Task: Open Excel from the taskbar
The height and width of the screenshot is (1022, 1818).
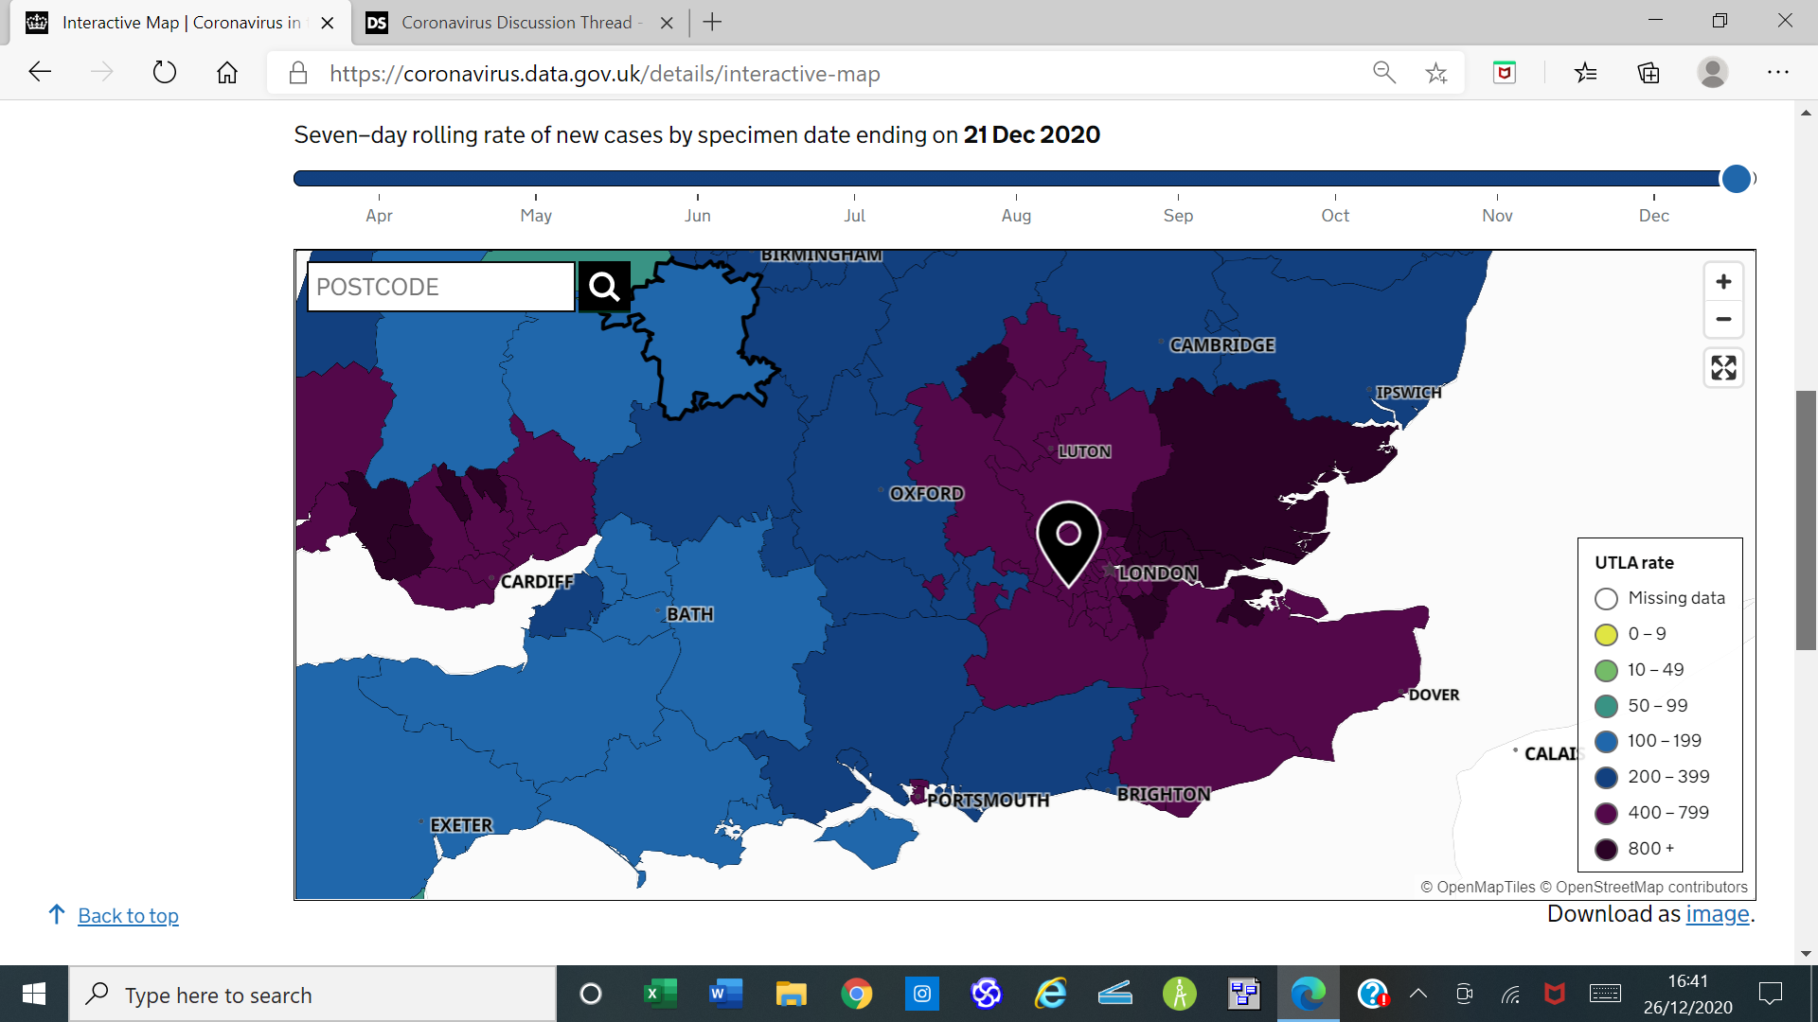Action: (660, 994)
